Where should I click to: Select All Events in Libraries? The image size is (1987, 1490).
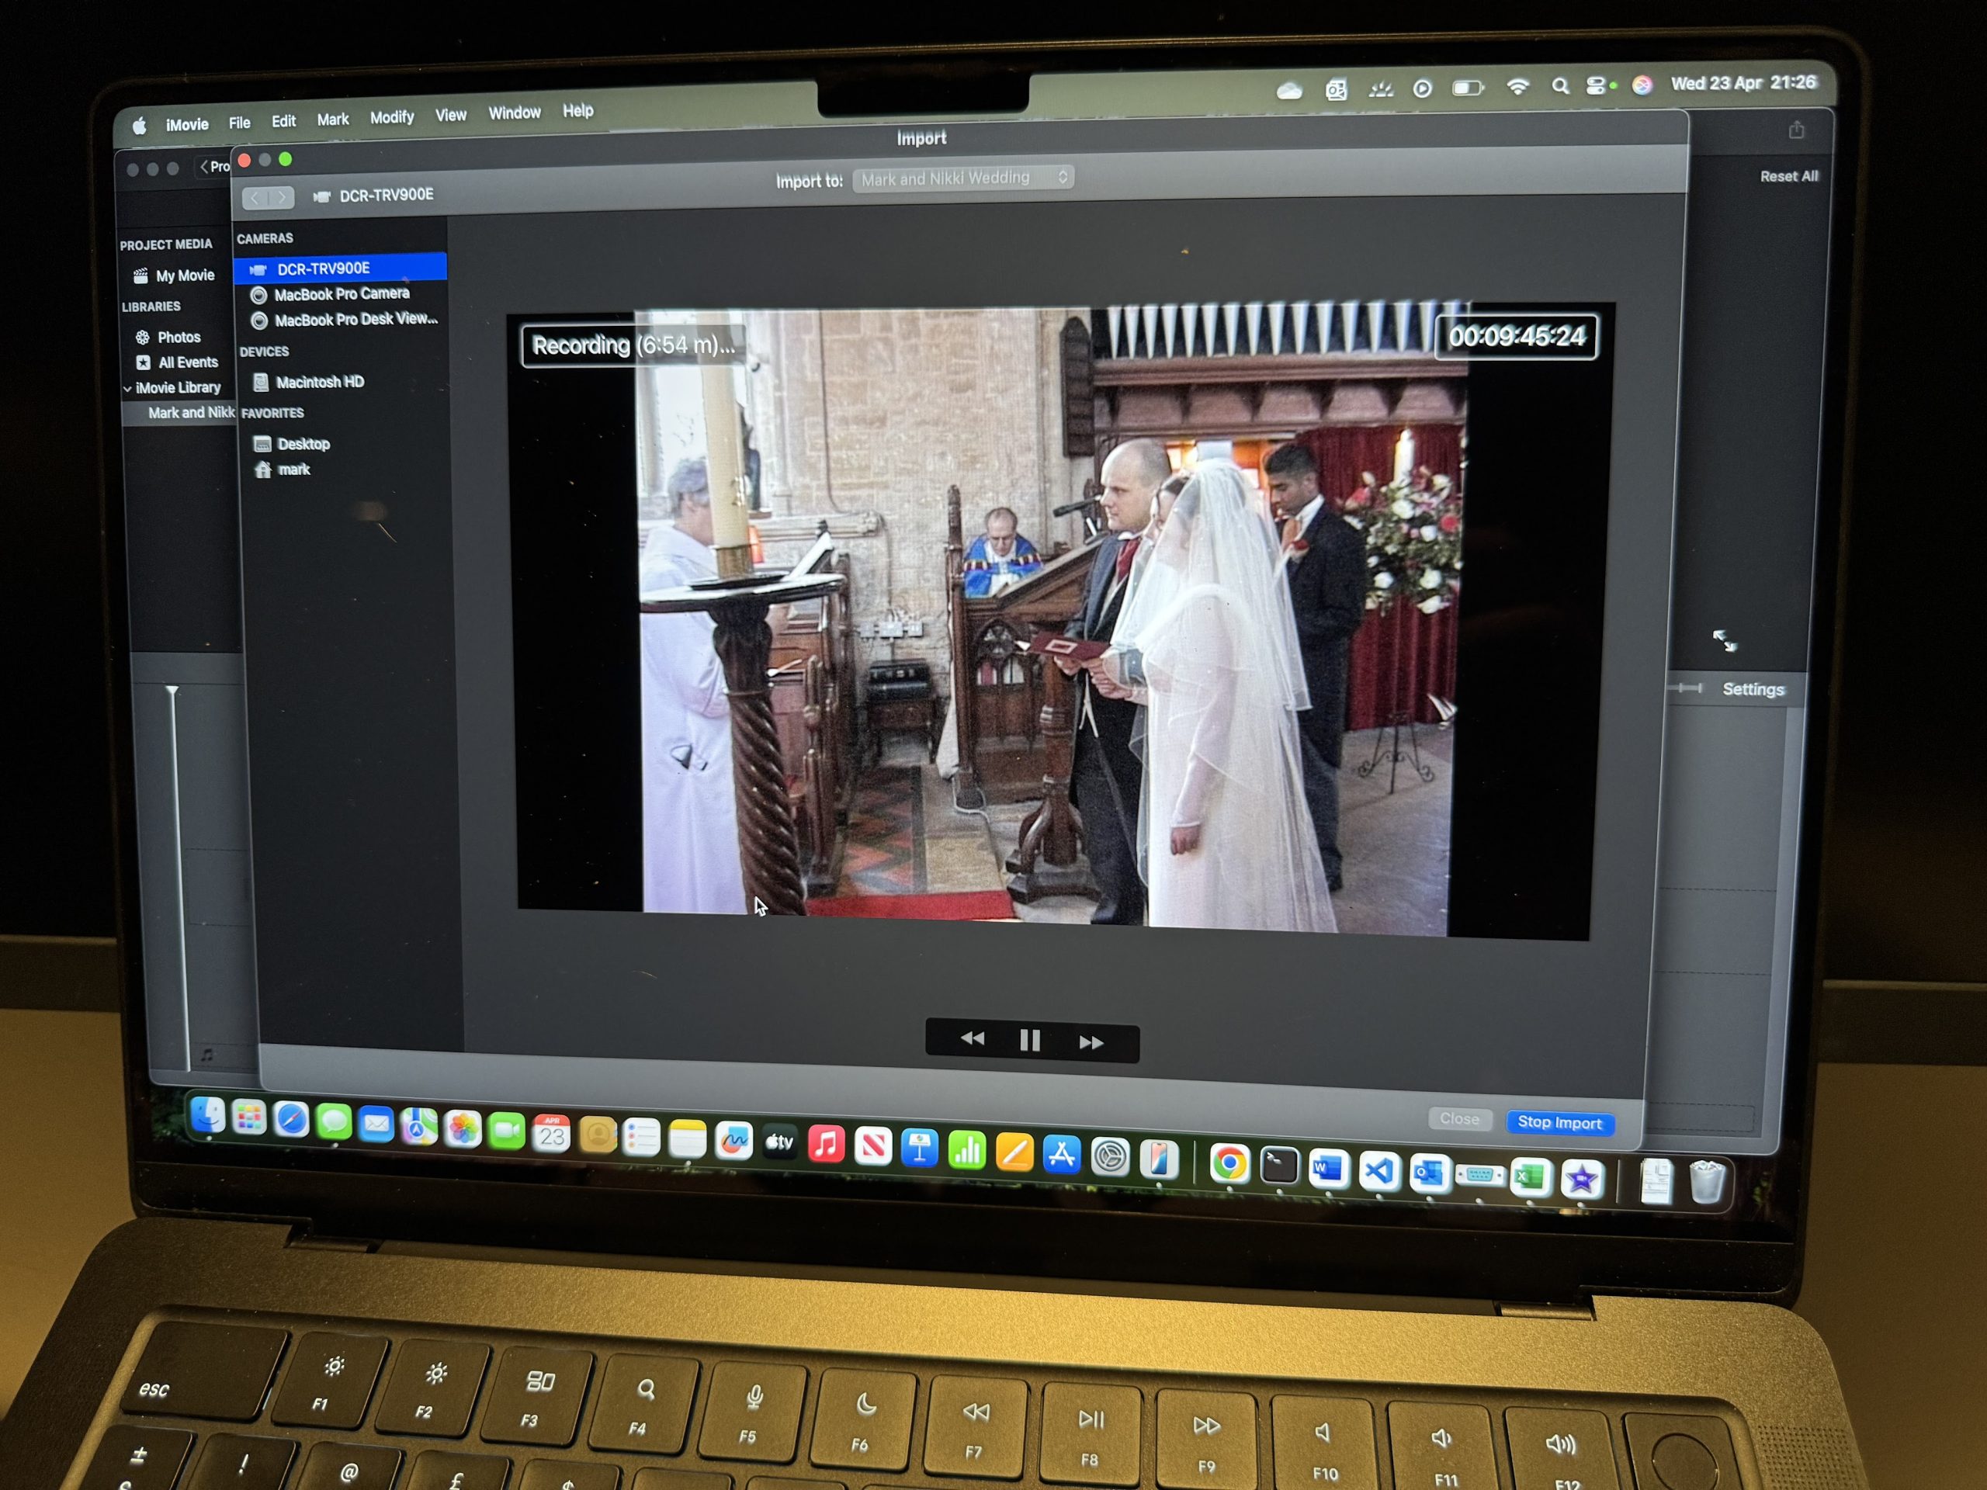point(187,362)
